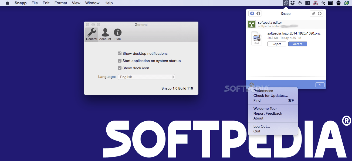Click the tools silhouette menu bar icon

click(323, 3)
